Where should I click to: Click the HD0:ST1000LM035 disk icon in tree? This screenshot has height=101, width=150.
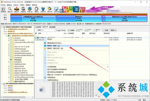tap(4, 27)
